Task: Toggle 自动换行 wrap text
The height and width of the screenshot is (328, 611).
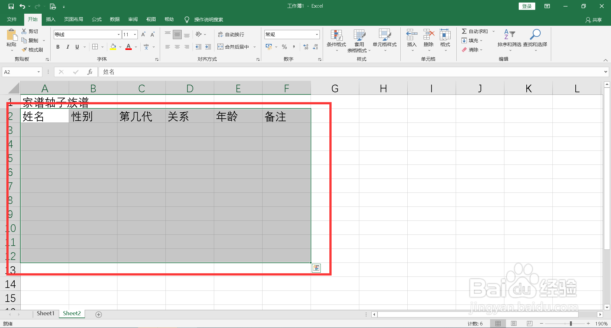Action: pyautogui.click(x=231, y=34)
